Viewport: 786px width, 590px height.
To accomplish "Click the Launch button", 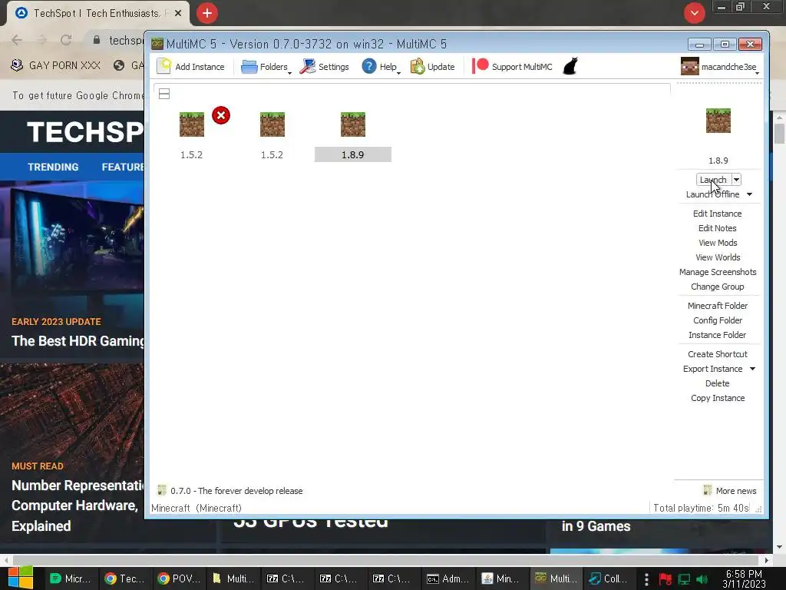I will click(x=713, y=180).
